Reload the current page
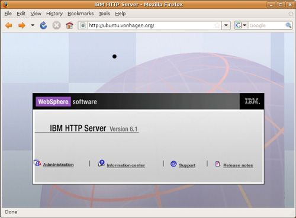 click(x=43, y=25)
